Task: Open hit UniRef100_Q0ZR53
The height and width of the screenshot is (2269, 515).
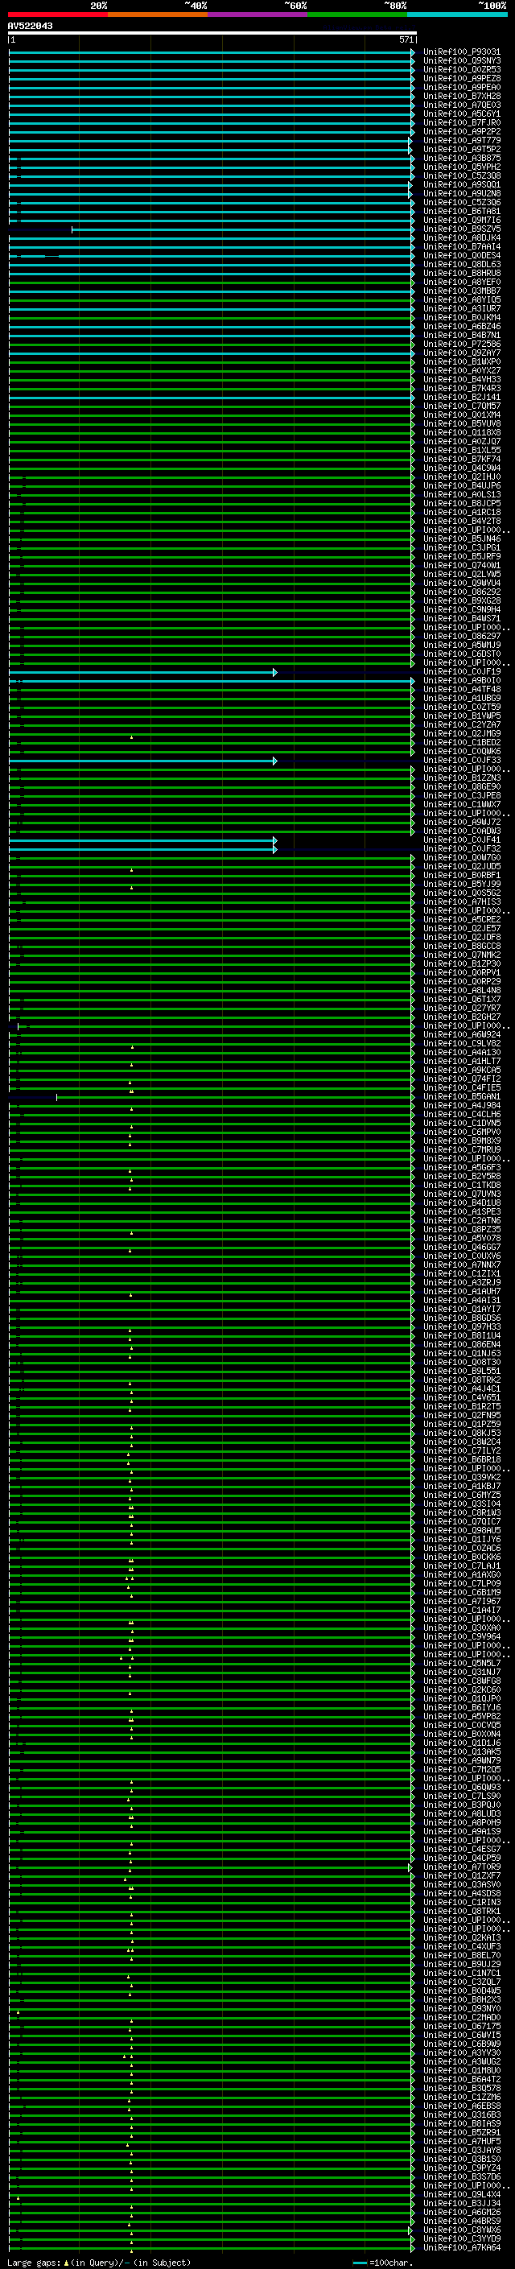Action: (462, 69)
